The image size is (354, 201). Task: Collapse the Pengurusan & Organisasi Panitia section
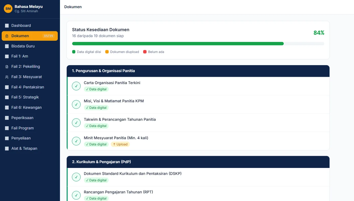click(x=198, y=71)
